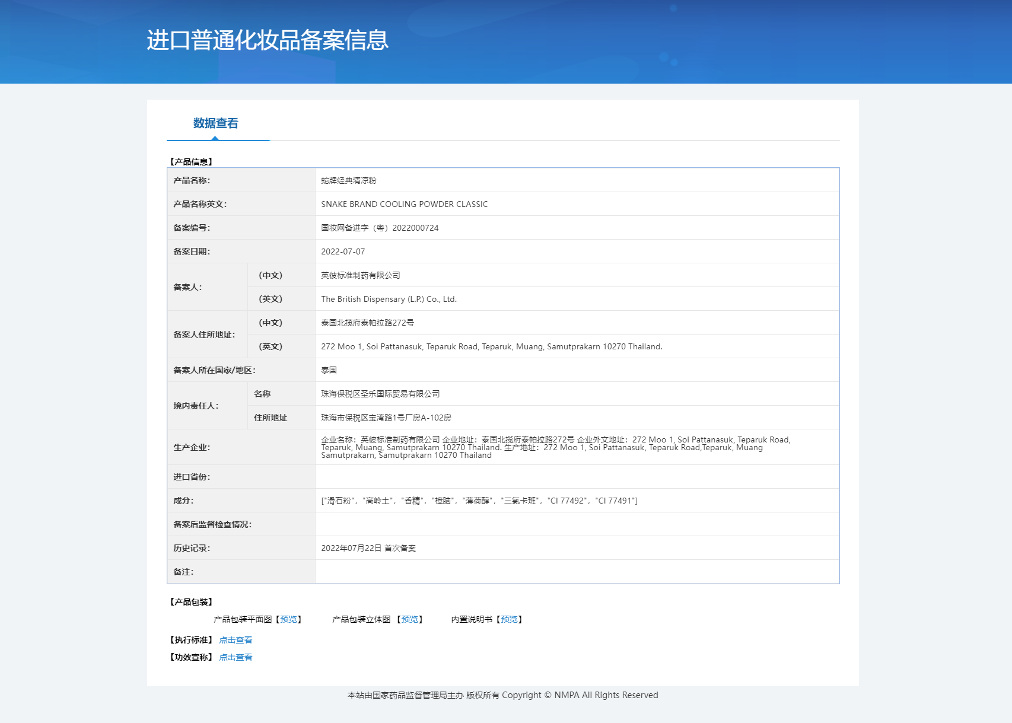Screen dimensions: 1012x723
Task: Open 点击查看 link for 功效宣称
Action: (x=236, y=657)
